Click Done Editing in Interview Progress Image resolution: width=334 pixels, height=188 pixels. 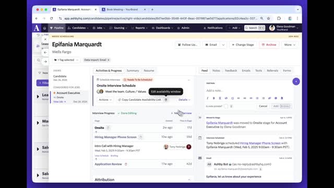tap(127, 113)
